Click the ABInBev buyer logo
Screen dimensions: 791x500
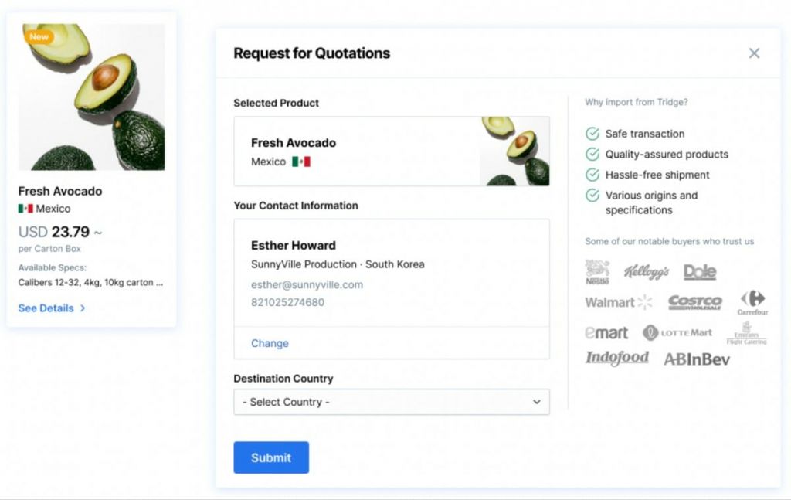click(697, 359)
